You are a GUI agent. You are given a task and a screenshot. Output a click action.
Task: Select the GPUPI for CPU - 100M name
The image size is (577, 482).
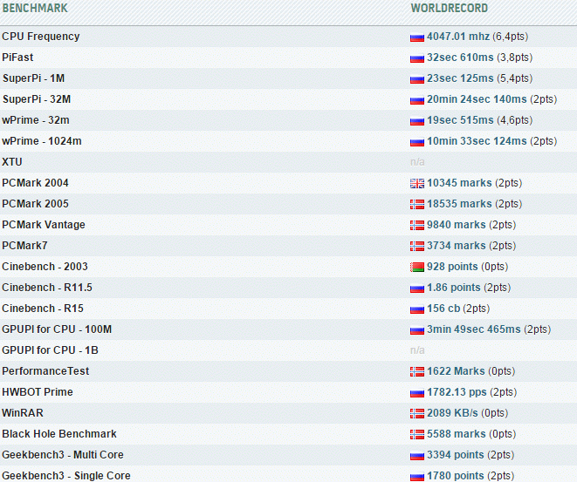tap(57, 329)
